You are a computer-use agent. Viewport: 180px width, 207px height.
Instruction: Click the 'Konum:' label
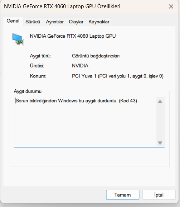click(38, 76)
